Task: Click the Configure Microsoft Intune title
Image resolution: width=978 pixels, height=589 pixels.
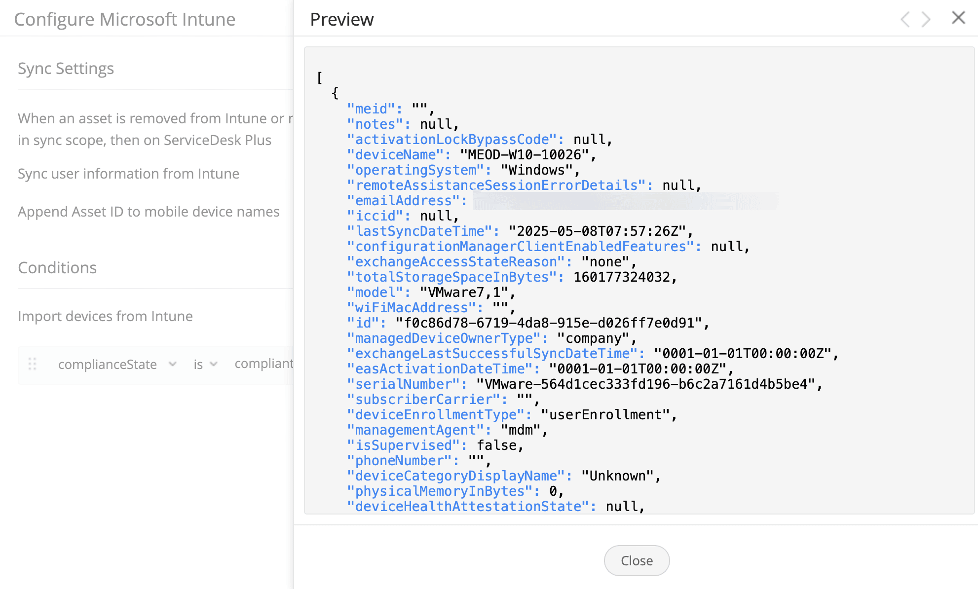Action: point(125,20)
